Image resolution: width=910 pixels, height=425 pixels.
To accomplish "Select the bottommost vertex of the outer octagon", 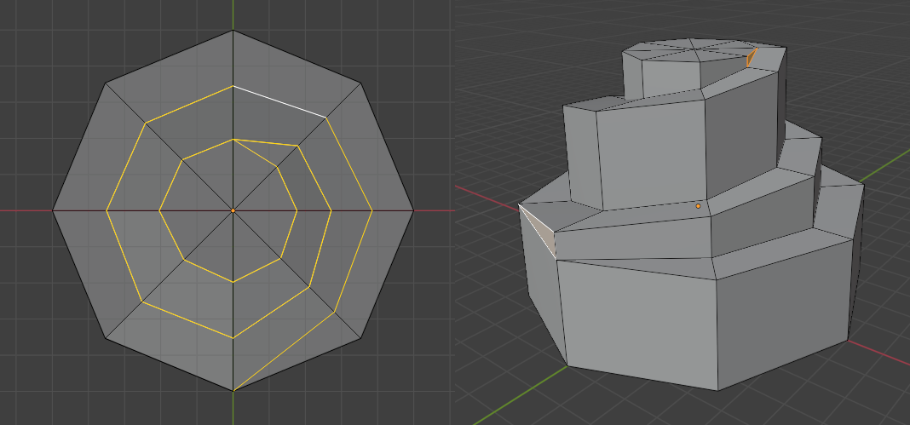I will 233,390.
